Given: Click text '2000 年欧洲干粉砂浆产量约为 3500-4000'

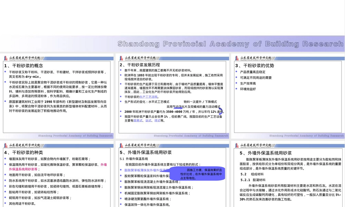Looking at the screenshot, I should coord(154,112).
